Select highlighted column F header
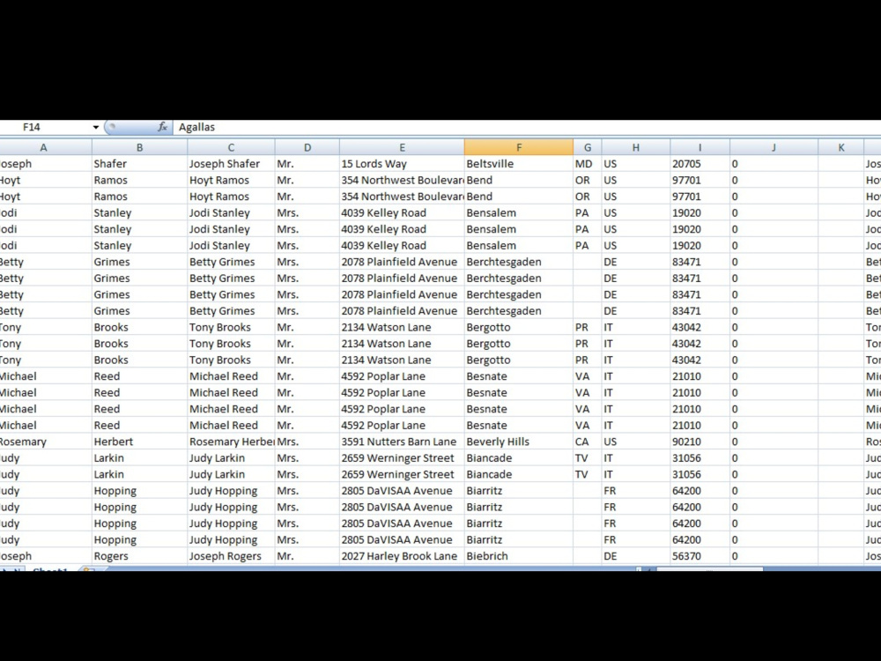Image resolution: width=881 pixels, height=661 pixels. [519, 147]
